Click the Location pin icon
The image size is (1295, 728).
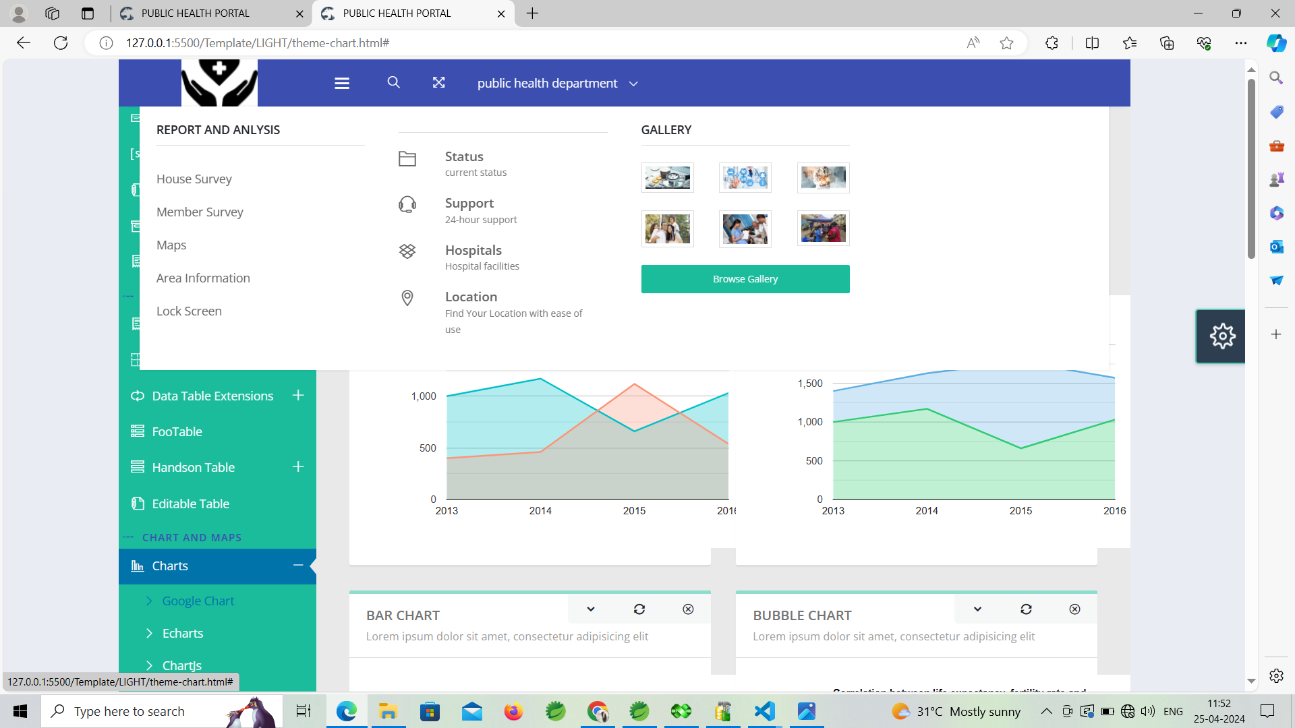(407, 298)
